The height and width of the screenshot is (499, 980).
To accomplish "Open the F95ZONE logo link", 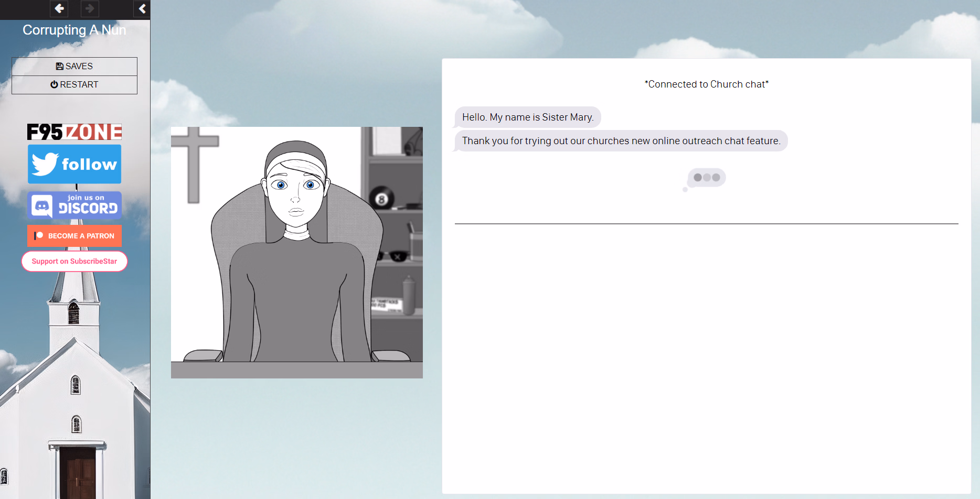I will [x=74, y=132].
